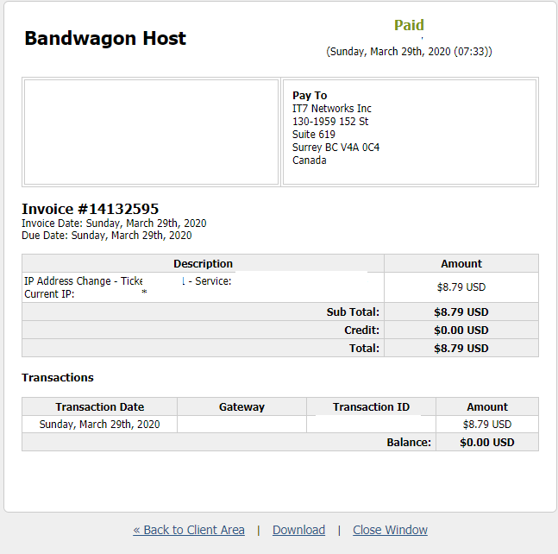Click the Sub Total amount $8.79 USD
The width and height of the screenshot is (558, 554).
461,312
